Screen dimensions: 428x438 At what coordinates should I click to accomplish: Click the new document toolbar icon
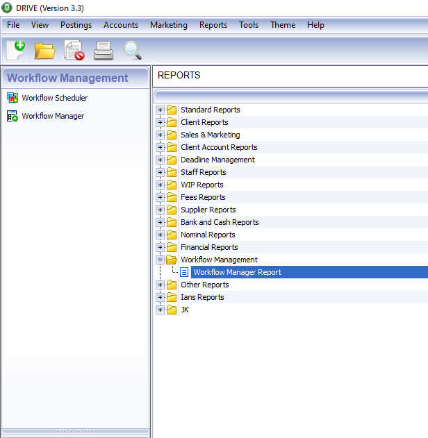[x=16, y=50]
